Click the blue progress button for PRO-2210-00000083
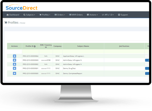This screenshot has width=152, height=111. tap(147, 60)
